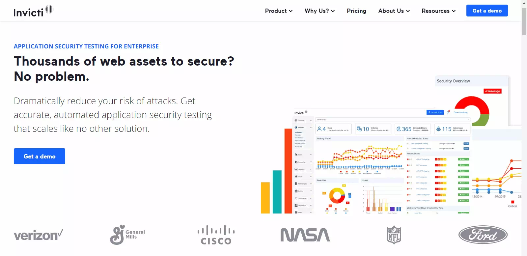Click the NASA logo
527x256 pixels.
tap(305, 235)
